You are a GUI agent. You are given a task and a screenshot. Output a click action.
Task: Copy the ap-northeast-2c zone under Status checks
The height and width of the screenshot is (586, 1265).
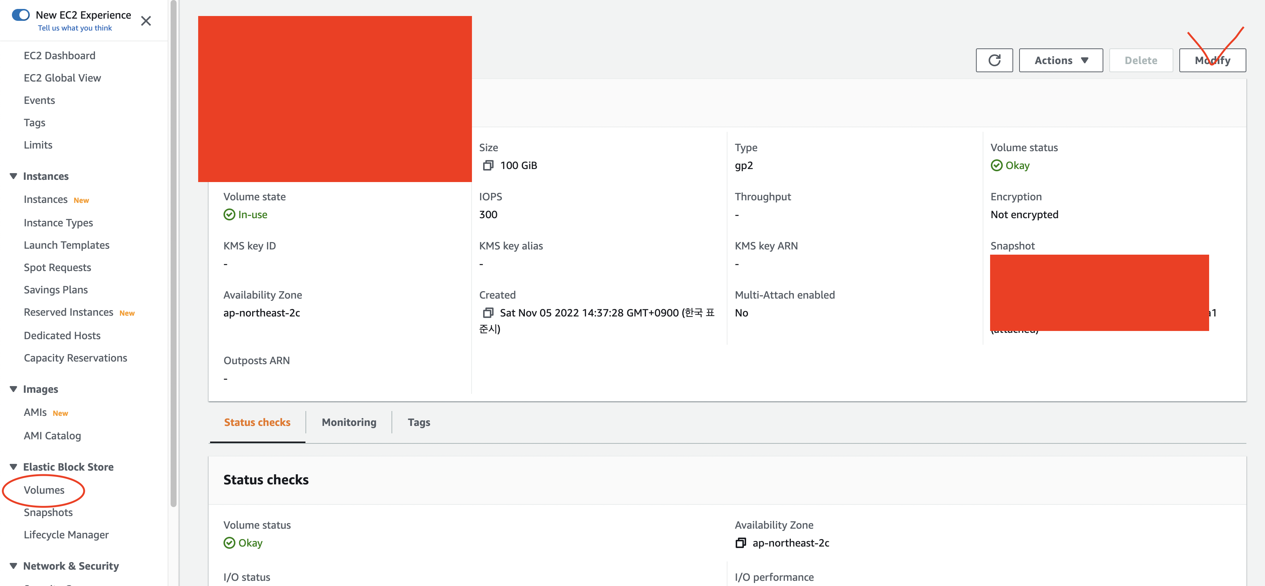coord(741,543)
